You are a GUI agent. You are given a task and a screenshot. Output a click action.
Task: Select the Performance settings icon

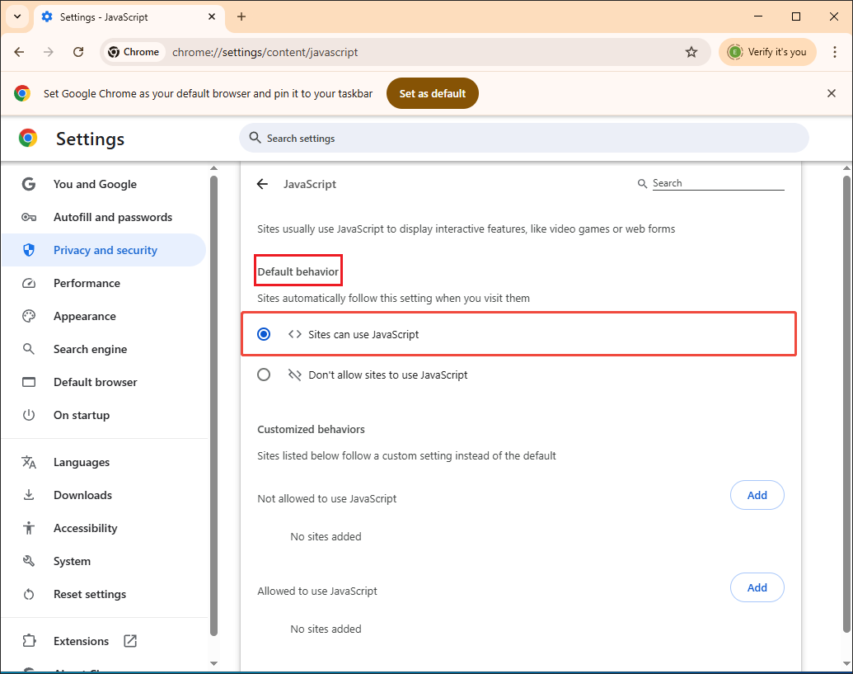coord(29,283)
